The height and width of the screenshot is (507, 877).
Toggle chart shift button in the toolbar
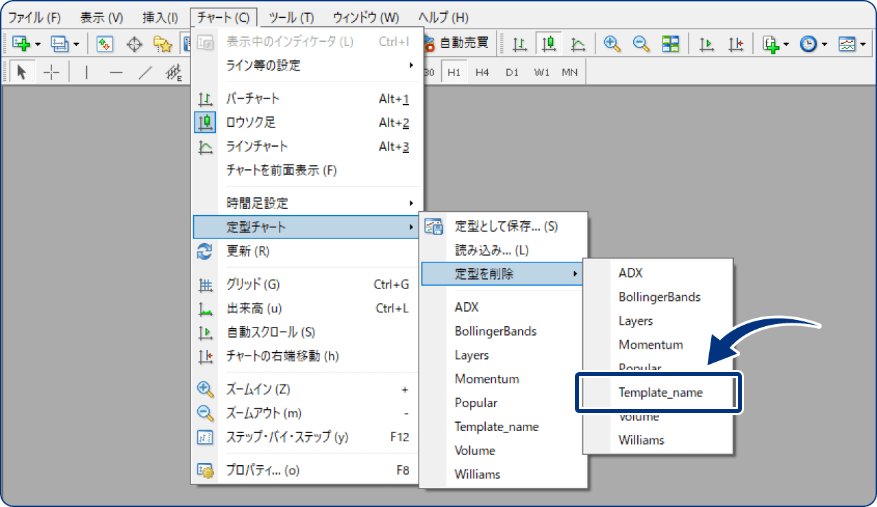736,45
